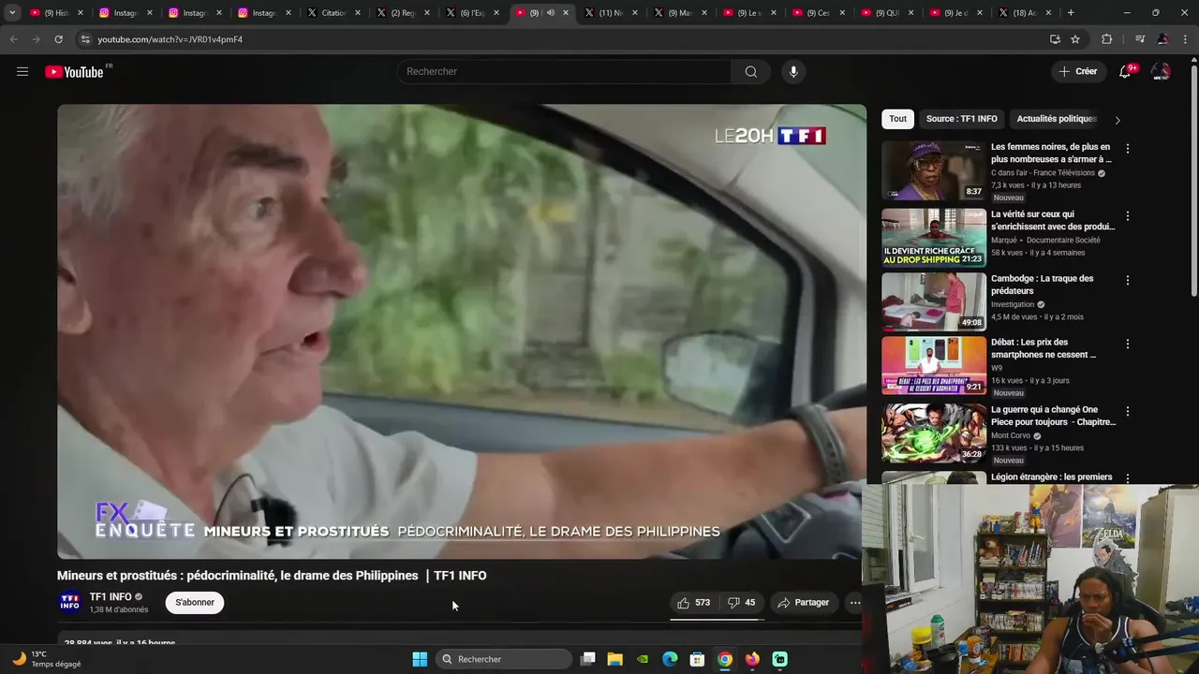The width and height of the screenshot is (1199, 674).
Task: Open the notifications bell
Action: (x=1126, y=72)
